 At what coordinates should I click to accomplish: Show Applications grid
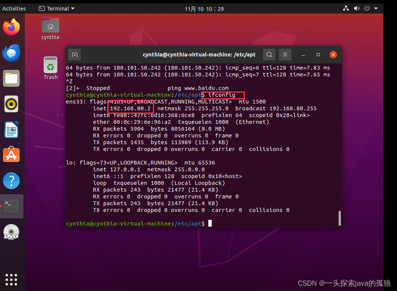pos(11,280)
